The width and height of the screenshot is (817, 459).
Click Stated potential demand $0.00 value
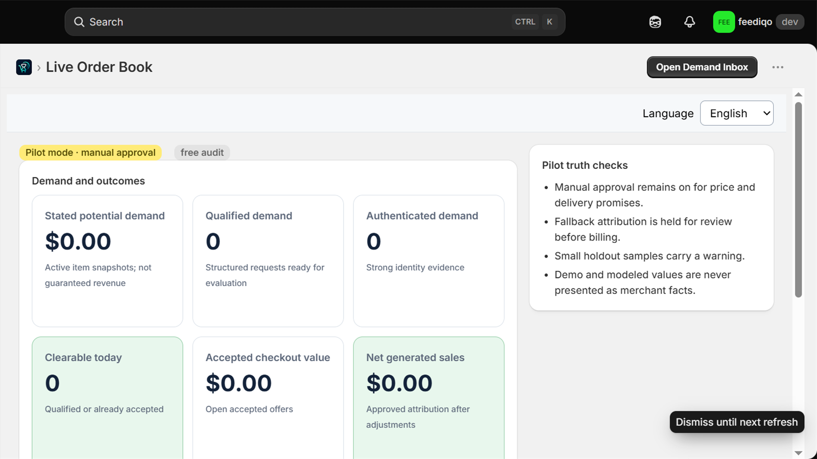78,241
